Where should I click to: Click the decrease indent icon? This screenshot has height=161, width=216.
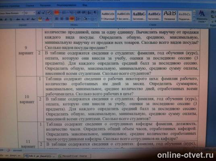(x=79, y=12)
